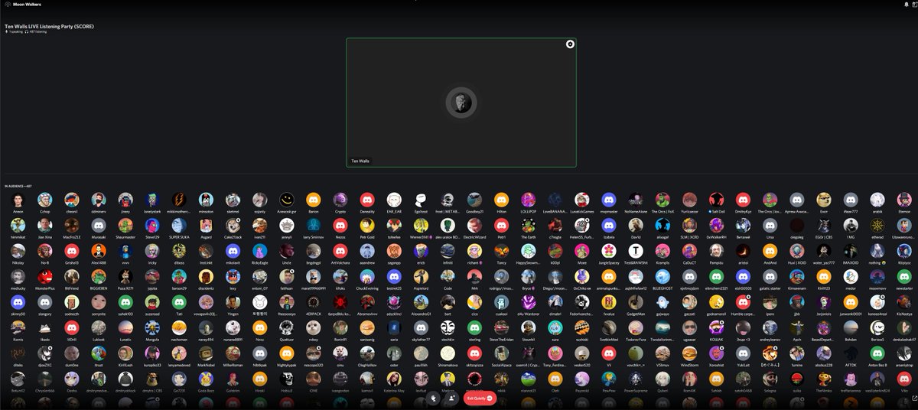Open etherad's spiderweb avatar
The height and width of the screenshot is (410, 918).
[877, 226]
